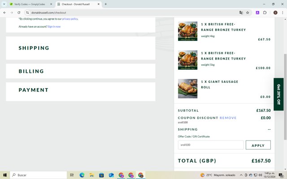Reload the checkout page
Viewport: 287px width, 179px height.
19,13
